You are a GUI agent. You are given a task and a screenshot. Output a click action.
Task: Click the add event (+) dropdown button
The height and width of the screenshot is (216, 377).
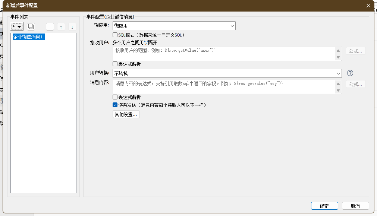[x=17, y=26]
